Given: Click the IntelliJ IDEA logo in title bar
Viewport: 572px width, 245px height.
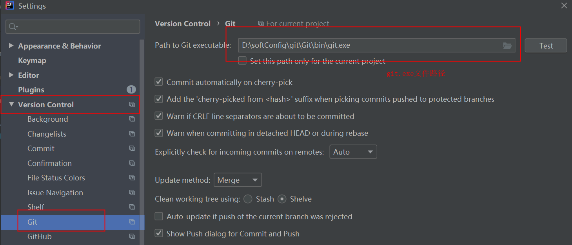Looking at the screenshot, I should point(10,5).
